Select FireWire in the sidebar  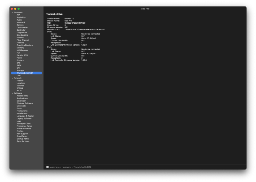[x=20, y=43]
